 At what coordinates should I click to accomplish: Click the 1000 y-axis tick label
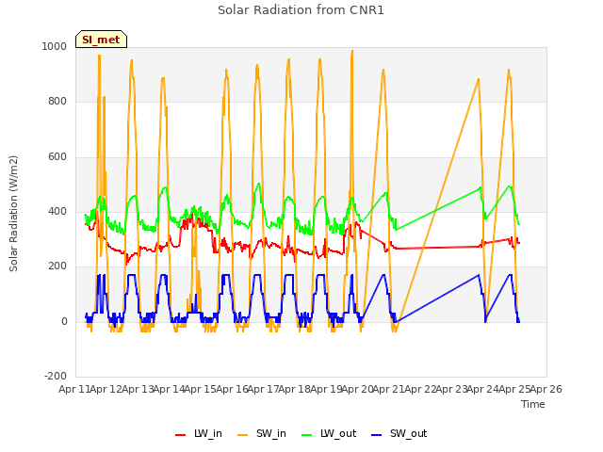tap(55, 46)
